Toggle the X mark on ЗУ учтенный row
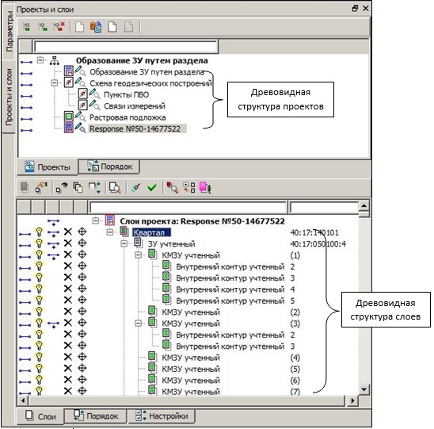The image size is (434, 429). click(68, 243)
